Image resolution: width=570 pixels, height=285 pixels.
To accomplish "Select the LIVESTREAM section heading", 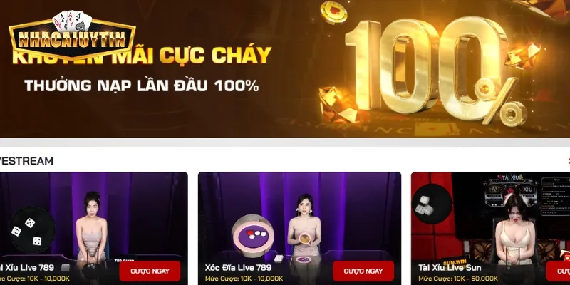I will [x=26, y=161].
